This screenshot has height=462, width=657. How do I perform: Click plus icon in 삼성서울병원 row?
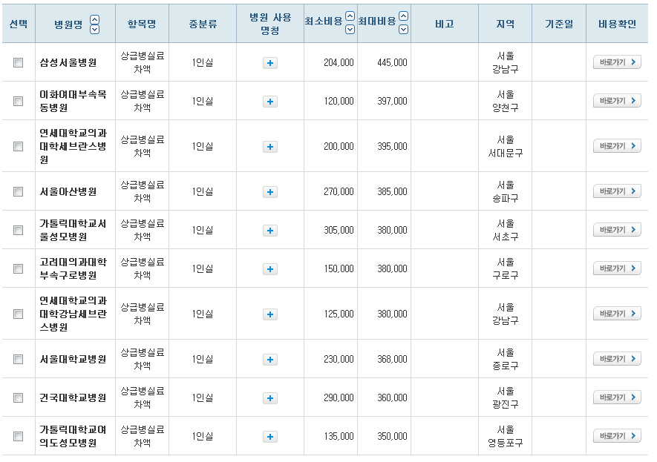pos(270,63)
